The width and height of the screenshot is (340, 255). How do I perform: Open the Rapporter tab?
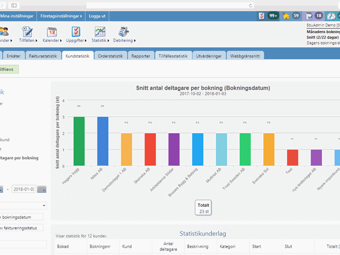(x=141, y=56)
